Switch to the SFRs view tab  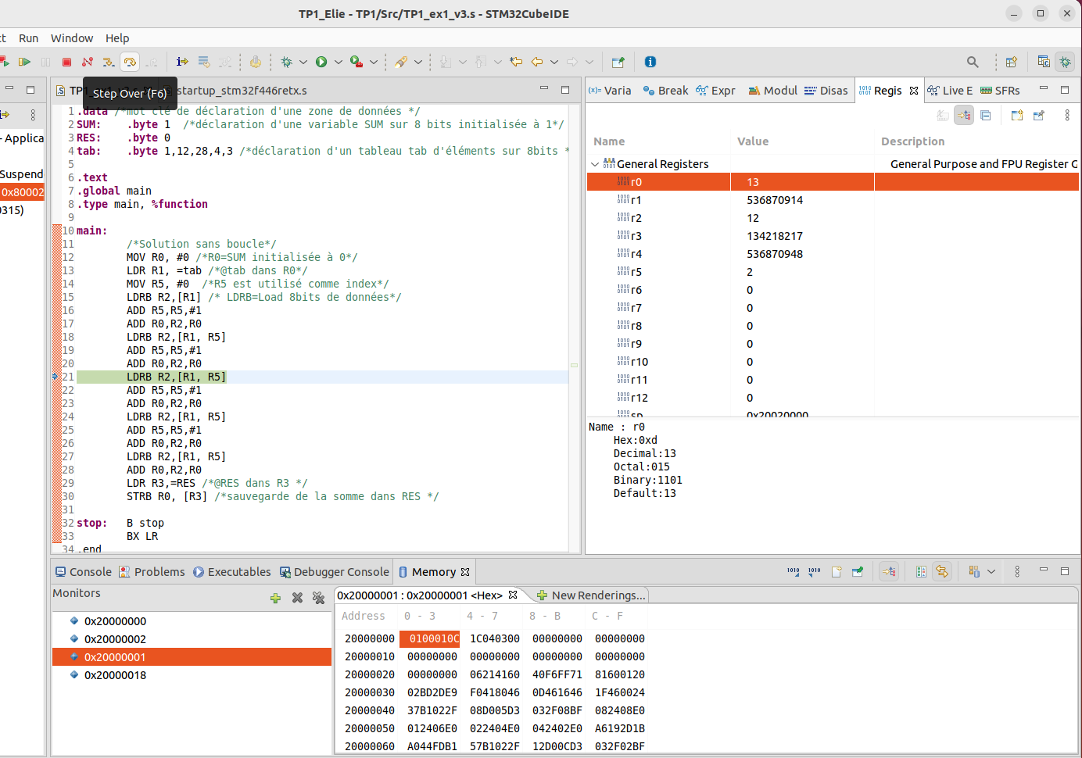pos(1001,91)
